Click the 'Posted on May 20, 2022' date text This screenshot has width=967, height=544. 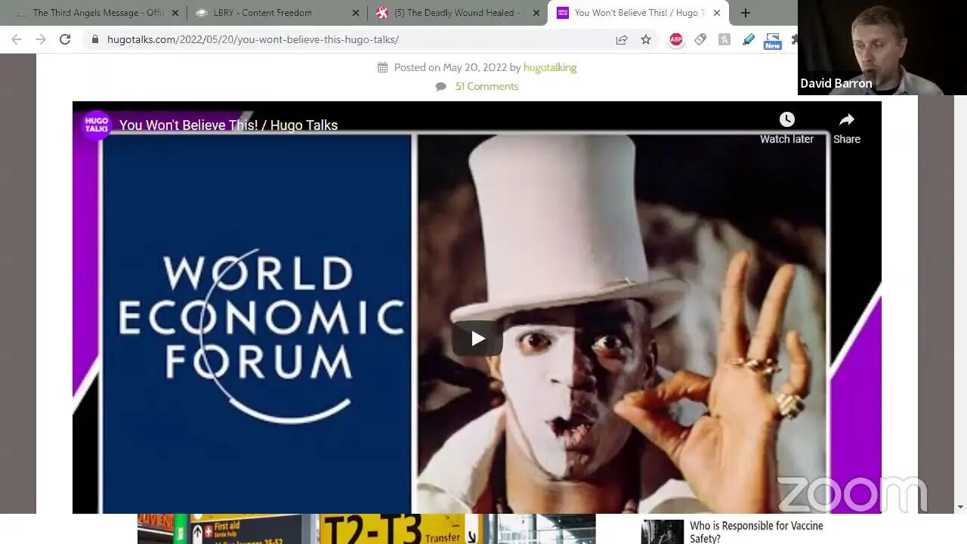[x=450, y=67]
